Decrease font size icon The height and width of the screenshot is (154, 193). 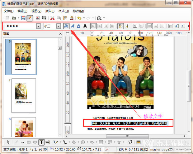pyautogui.click(x=183, y=26)
